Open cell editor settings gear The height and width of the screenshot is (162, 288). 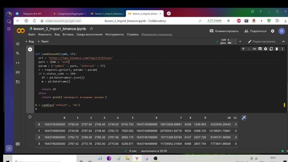point(265,49)
